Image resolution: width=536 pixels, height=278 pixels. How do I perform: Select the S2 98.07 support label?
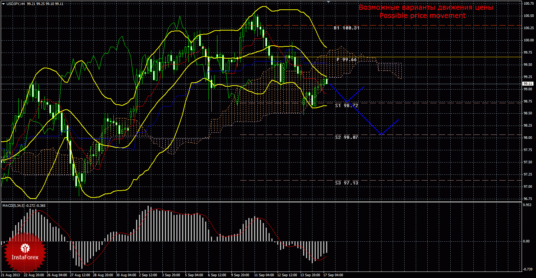[x=346, y=137]
